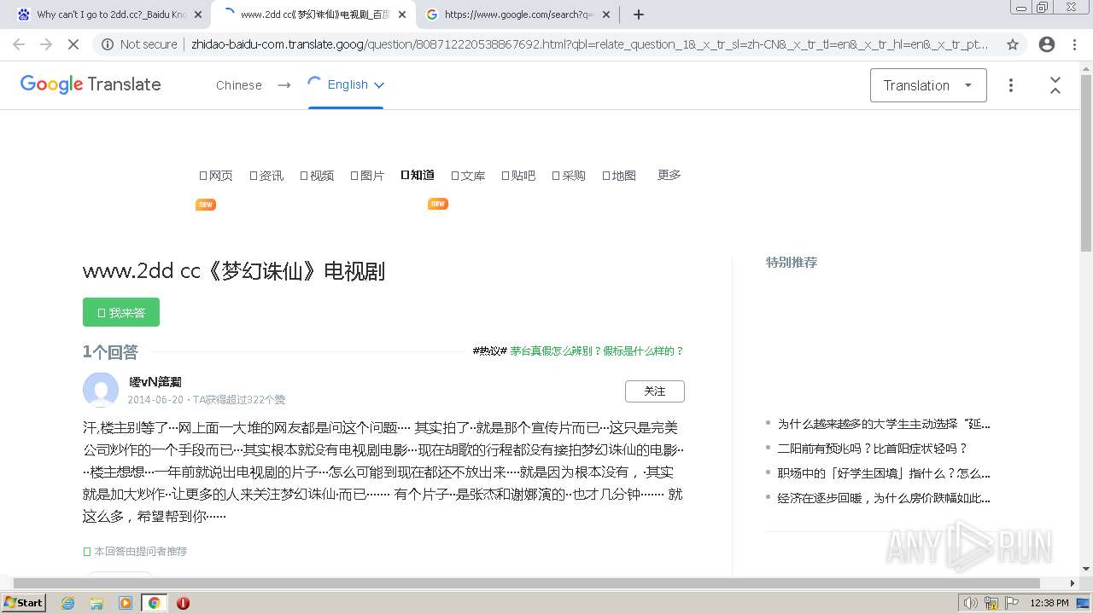Click the question title www.2dd cc《梦幻诛仙》电视剧

pos(234,271)
